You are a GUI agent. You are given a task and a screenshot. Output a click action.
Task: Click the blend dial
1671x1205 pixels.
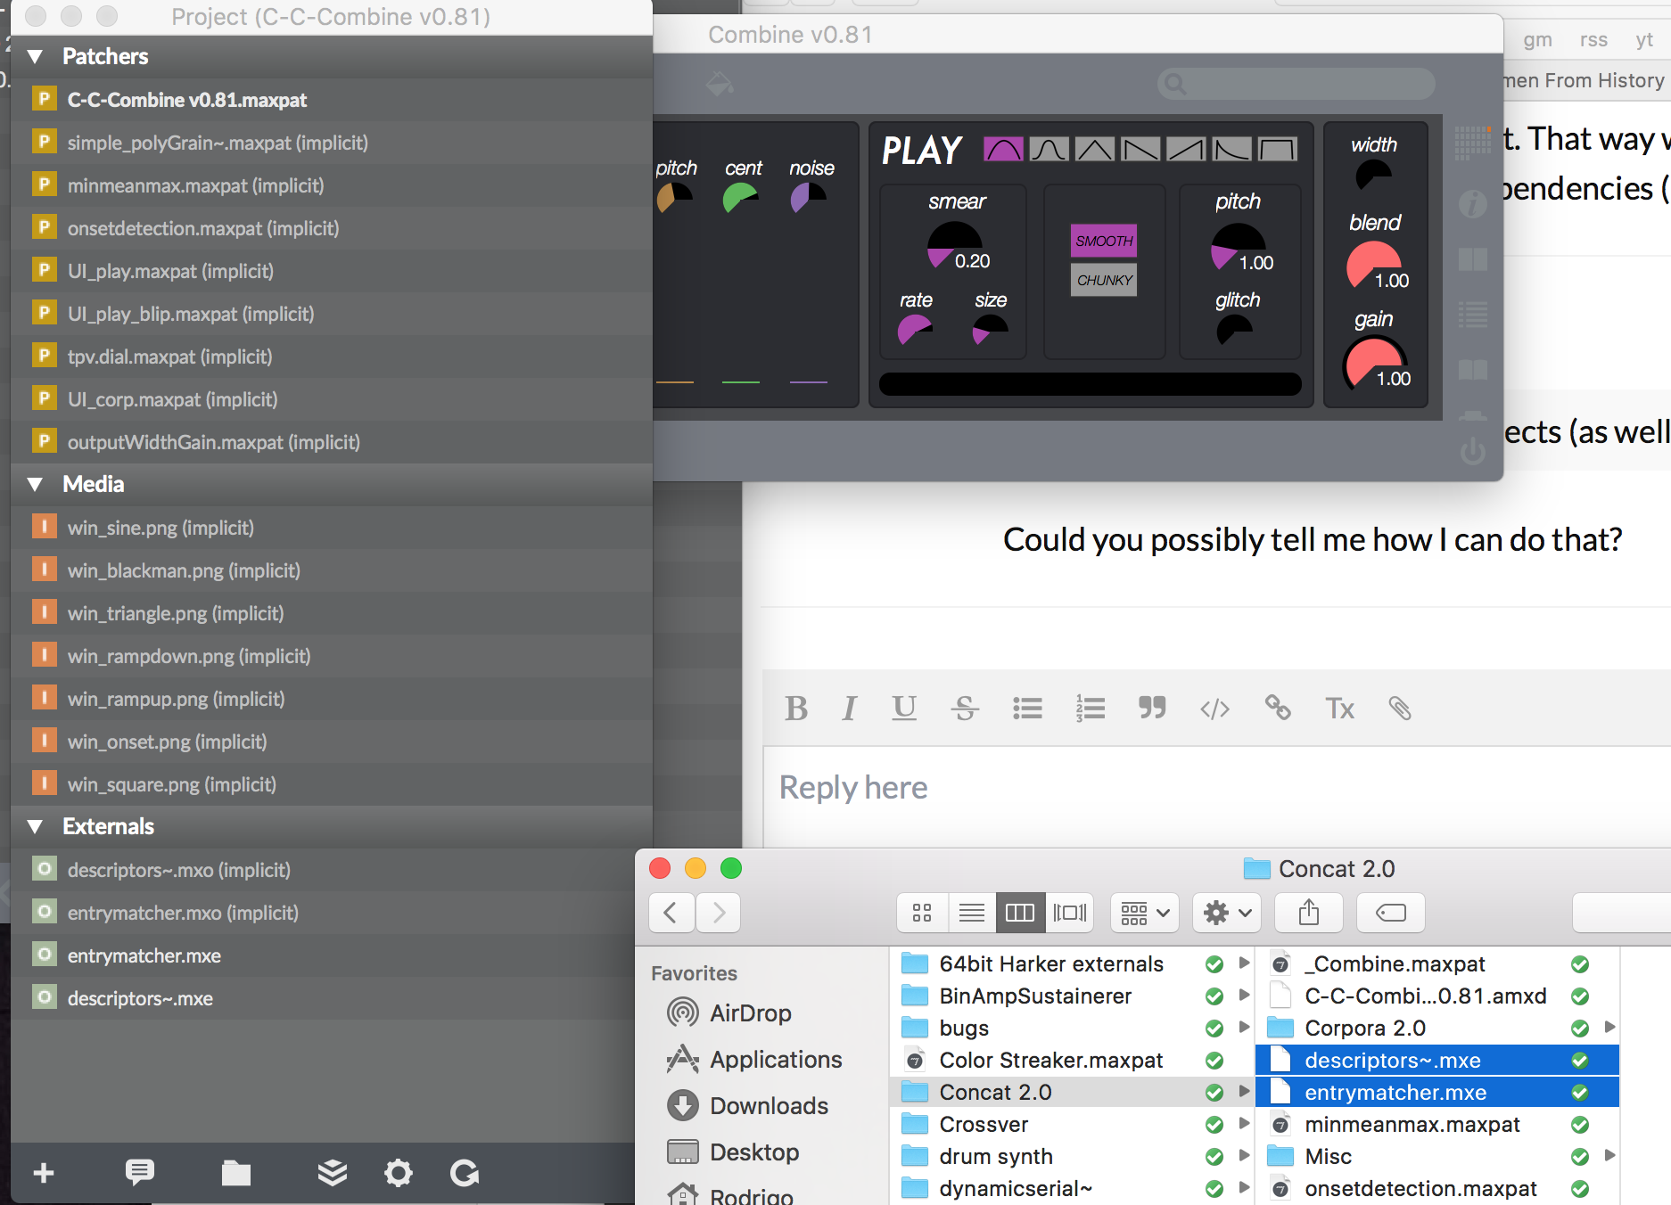point(1372,265)
